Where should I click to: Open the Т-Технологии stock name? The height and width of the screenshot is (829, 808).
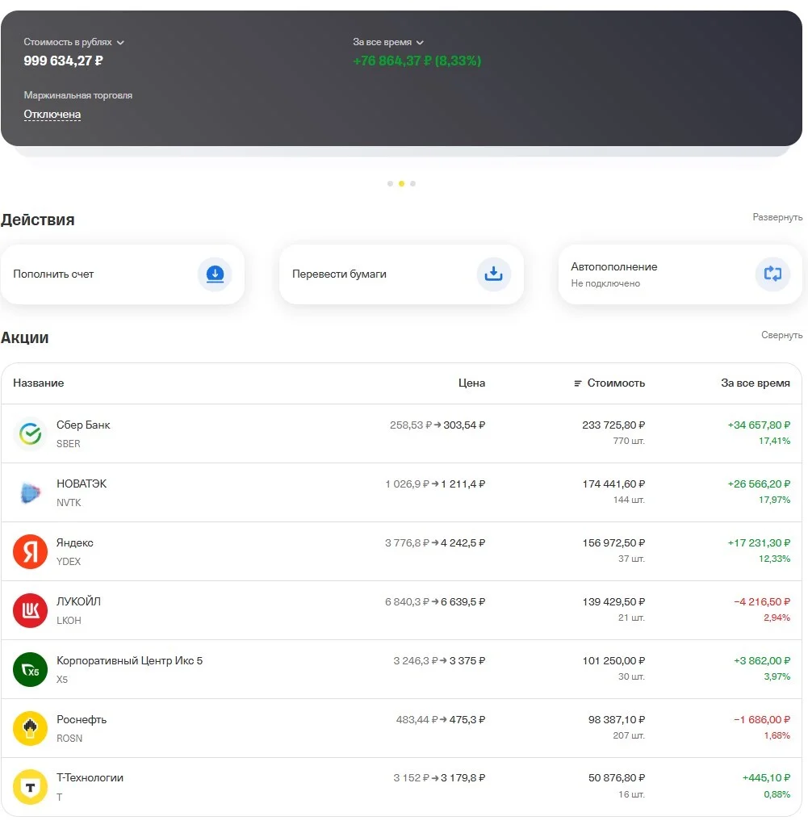coord(90,777)
